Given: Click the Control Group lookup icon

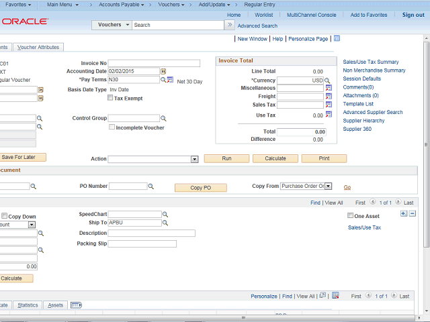Looking at the screenshot, I should (164, 119).
